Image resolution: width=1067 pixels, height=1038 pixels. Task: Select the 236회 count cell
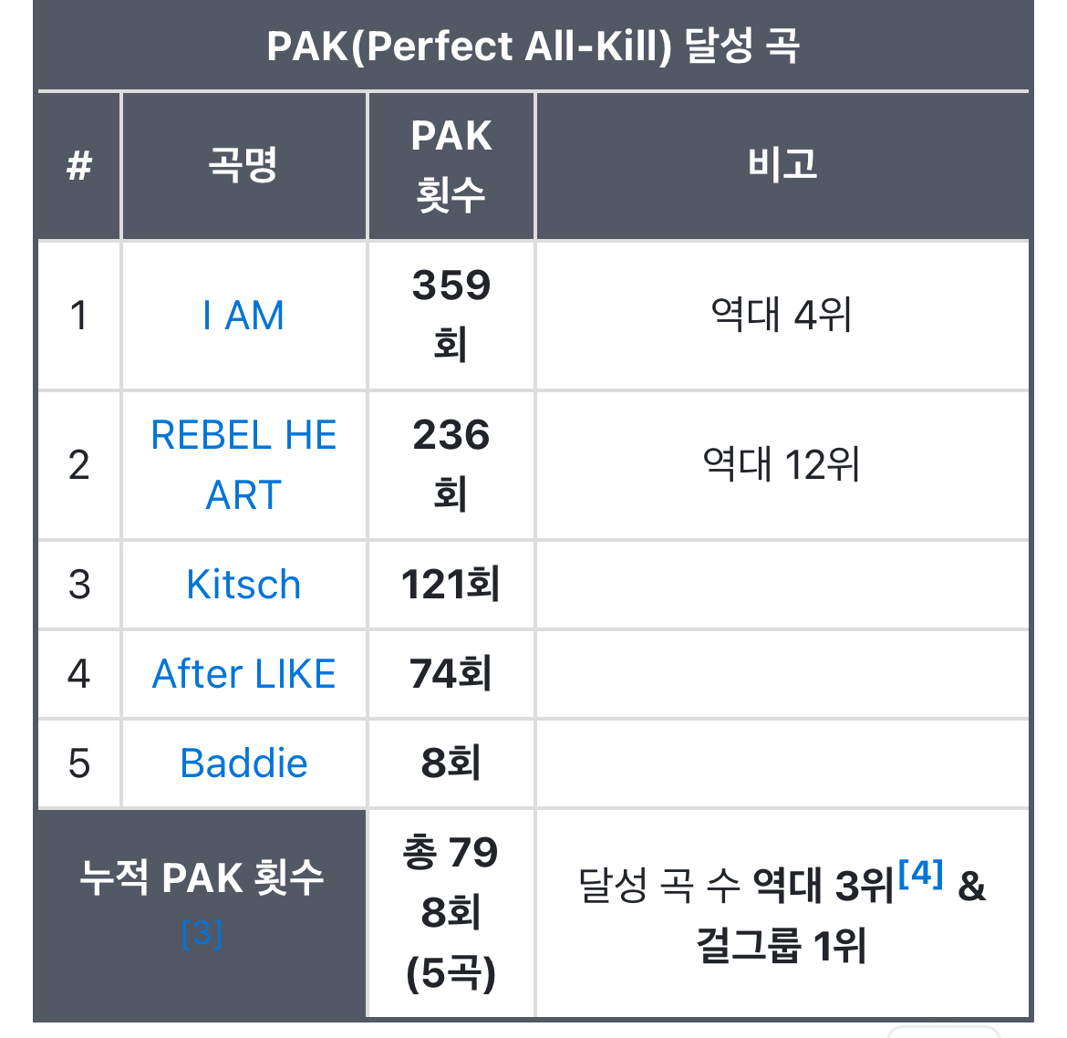(451, 465)
